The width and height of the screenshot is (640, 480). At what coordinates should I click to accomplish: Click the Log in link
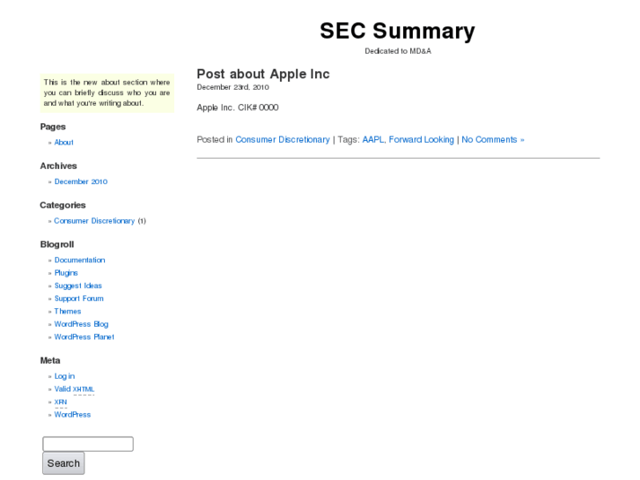[x=64, y=376]
